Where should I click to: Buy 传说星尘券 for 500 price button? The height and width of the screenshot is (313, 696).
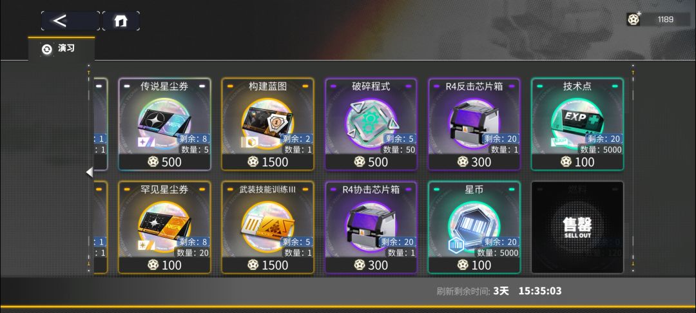click(x=165, y=162)
